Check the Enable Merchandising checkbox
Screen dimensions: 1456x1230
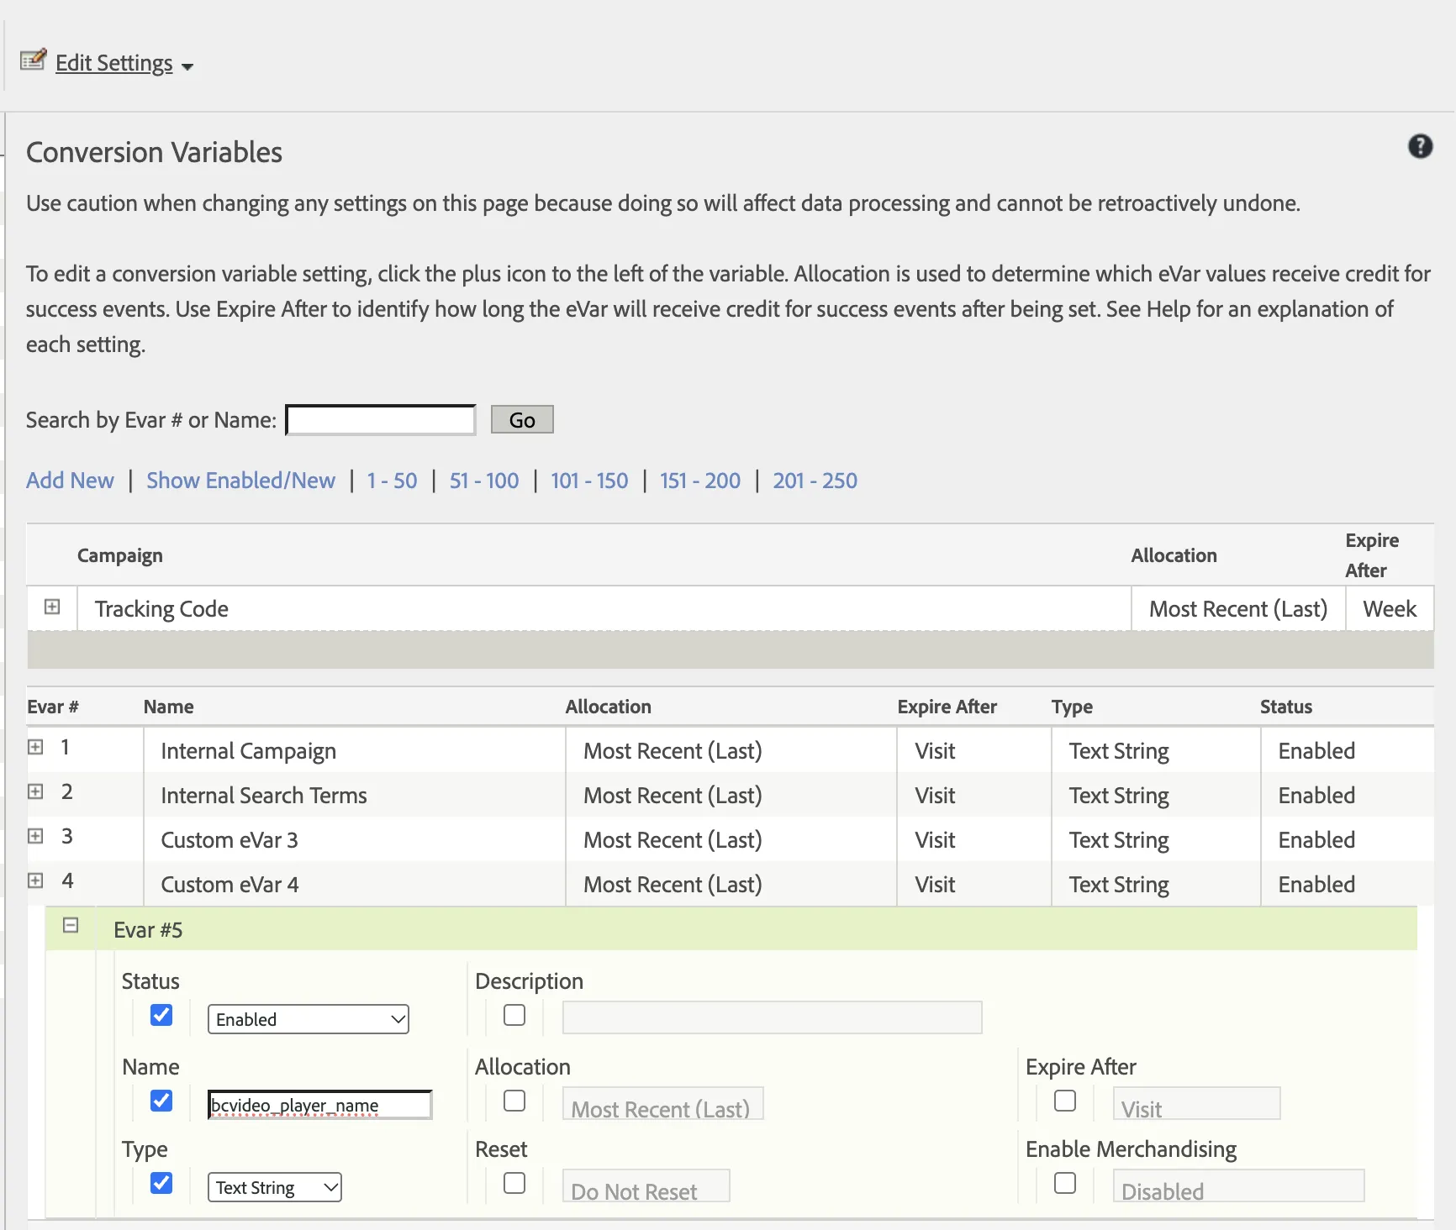pos(1065,1183)
